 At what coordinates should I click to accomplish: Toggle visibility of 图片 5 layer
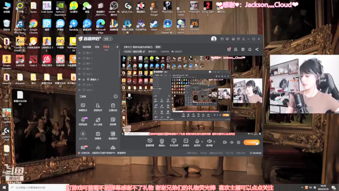click(79, 53)
